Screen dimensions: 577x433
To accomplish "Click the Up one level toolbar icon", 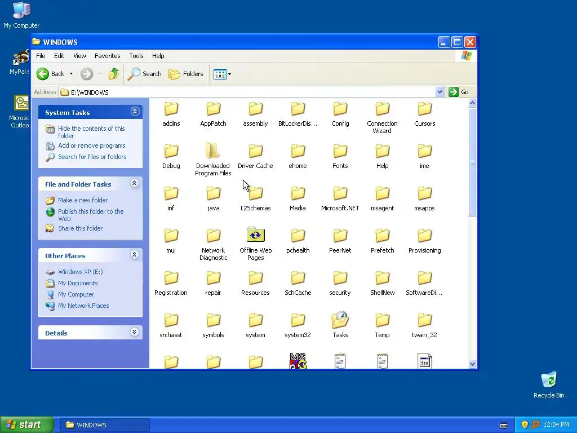I will [114, 74].
